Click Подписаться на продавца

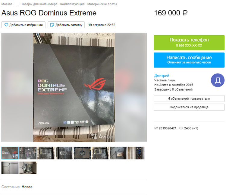(x=189, y=107)
